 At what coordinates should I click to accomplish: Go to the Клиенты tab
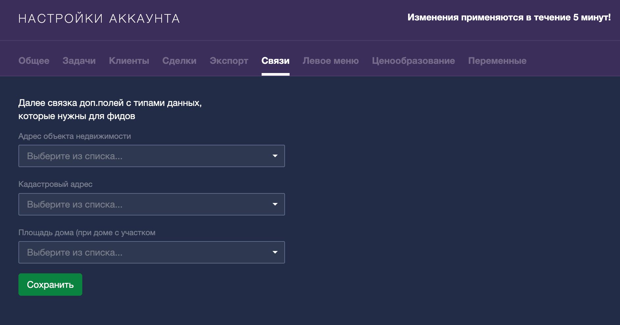129,61
